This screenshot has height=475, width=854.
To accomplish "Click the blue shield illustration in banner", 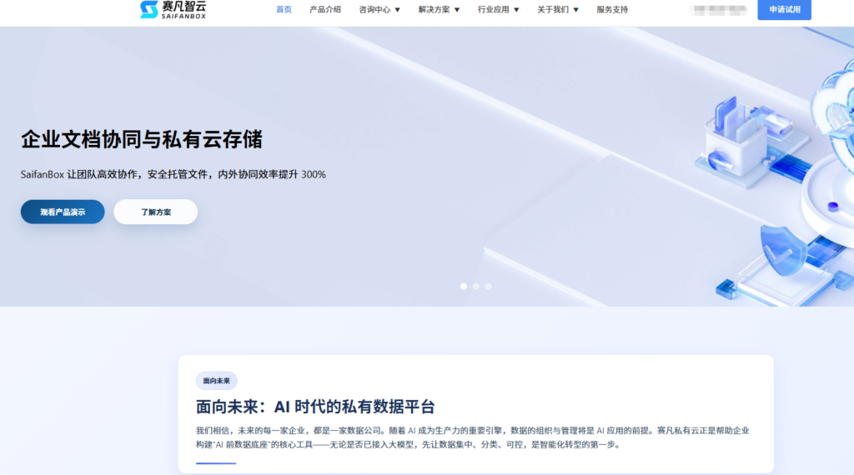I will (781, 251).
